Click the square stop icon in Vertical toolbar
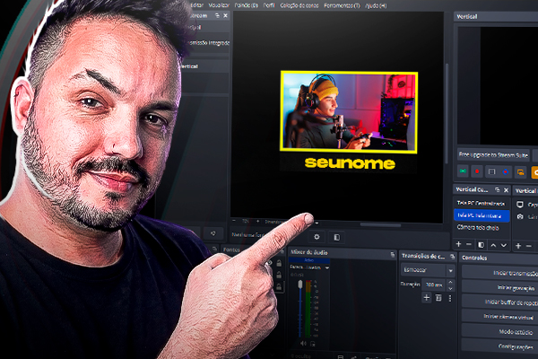This screenshot has height=359, width=538. (x=491, y=171)
